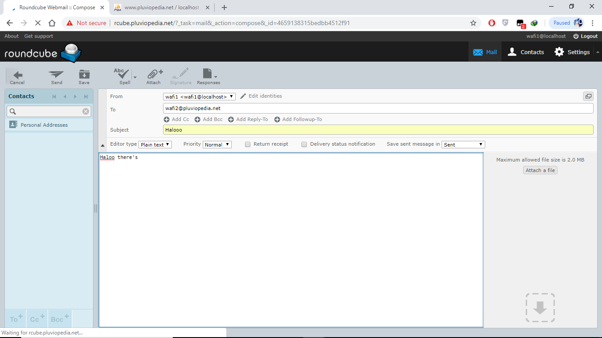Click the About link
The width and height of the screenshot is (602, 338).
(x=11, y=36)
